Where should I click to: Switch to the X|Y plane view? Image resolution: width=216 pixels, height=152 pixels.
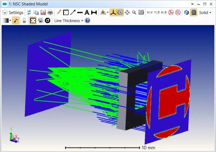click(x=150, y=13)
